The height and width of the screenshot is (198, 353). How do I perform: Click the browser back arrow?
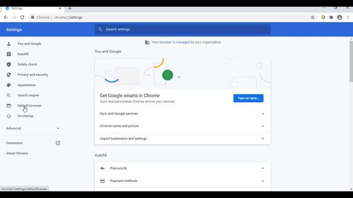click(x=6, y=17)
